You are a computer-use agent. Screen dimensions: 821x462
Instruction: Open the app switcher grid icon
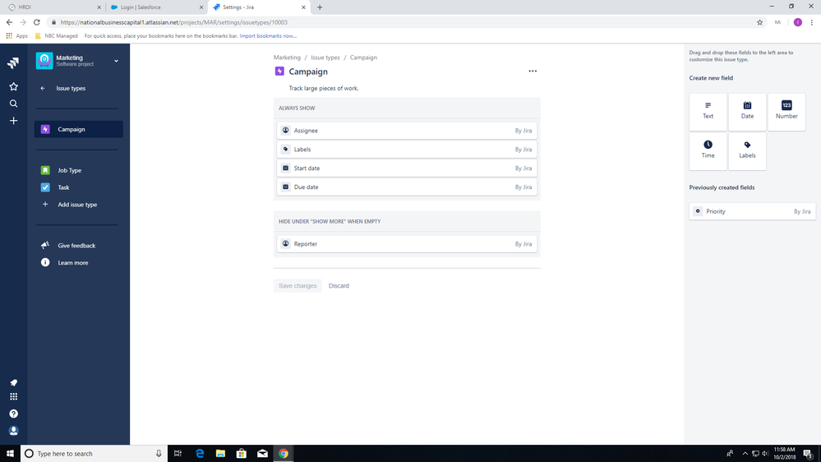(x=14, y=396)
